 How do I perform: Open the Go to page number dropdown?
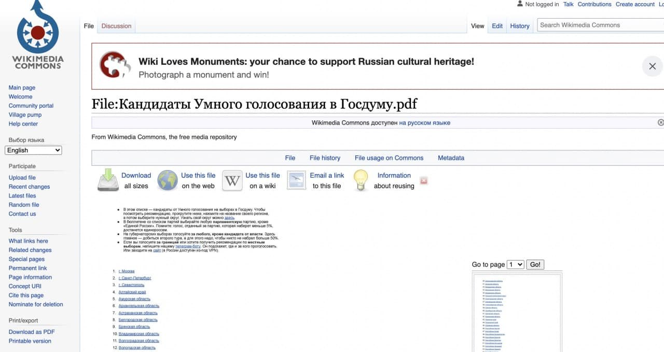[x=516, y=264]
